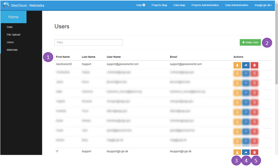Open Projects Map in top navigation
Image resolution: width=278 pixels, height=166 pixels.
pyautogui.click(x=159, y=5)
